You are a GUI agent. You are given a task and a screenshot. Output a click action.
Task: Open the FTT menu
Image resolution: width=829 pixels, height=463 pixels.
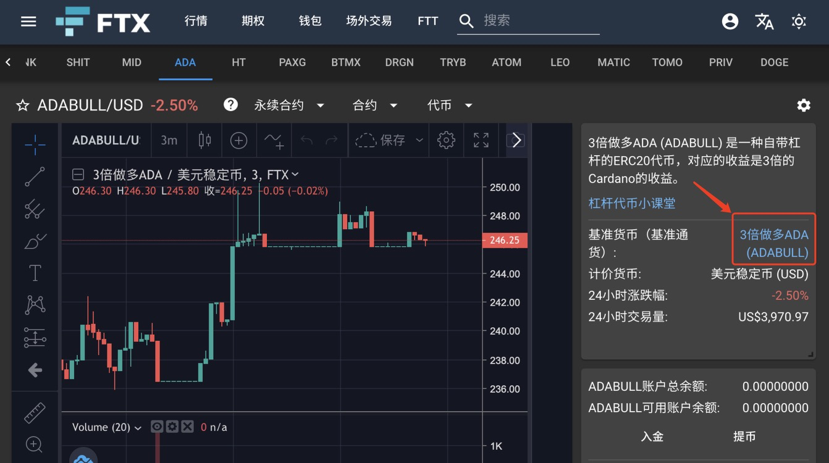pyautogui.click(x=427, y=21)
